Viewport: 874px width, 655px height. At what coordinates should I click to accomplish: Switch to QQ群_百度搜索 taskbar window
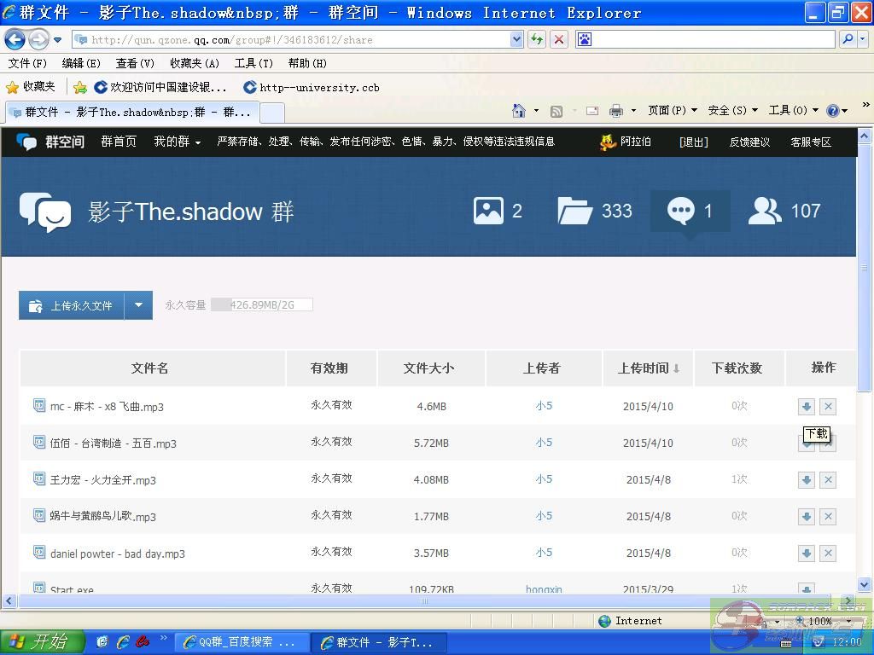[x=240, y=642]
